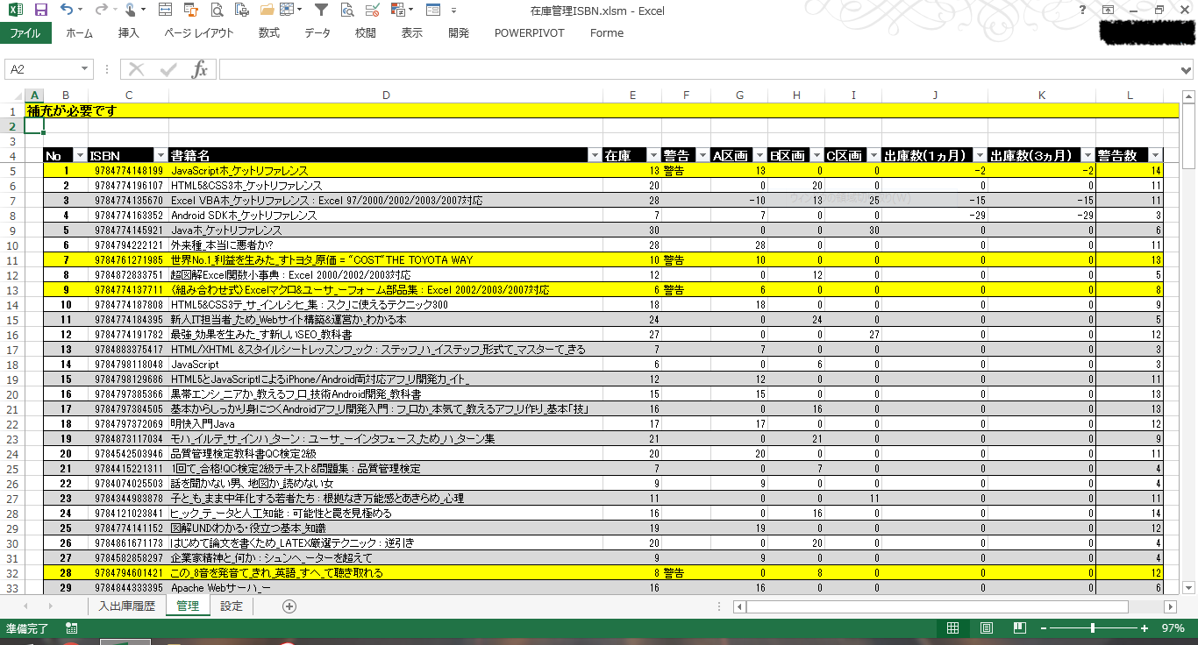Image resolution: width=1198 pixels, height=645 pixels.
Task: Switch to Page Break Preview view
Action: click(x=1018, y=628)
